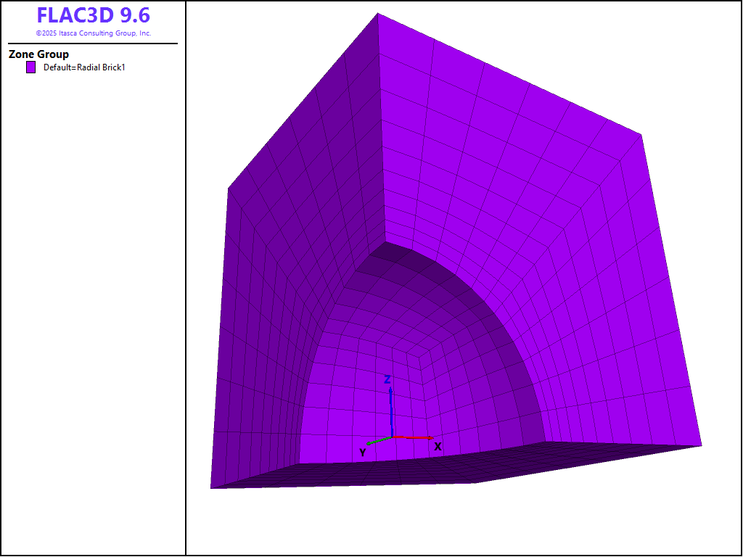Click the green Y axis arrow
743x557 pixels.
[x=378, y=440]
